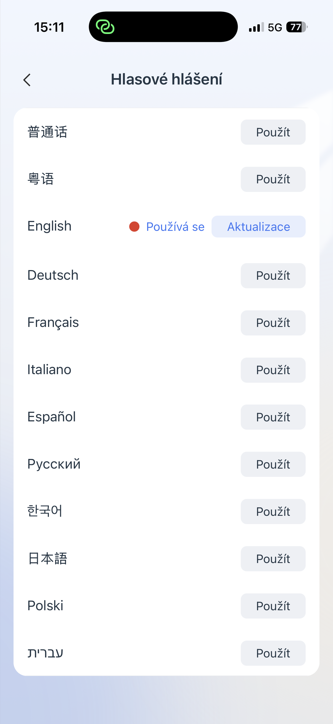Activate the Русский voice pack
This screenshot has height=724, width=333.
pos(273,464)
